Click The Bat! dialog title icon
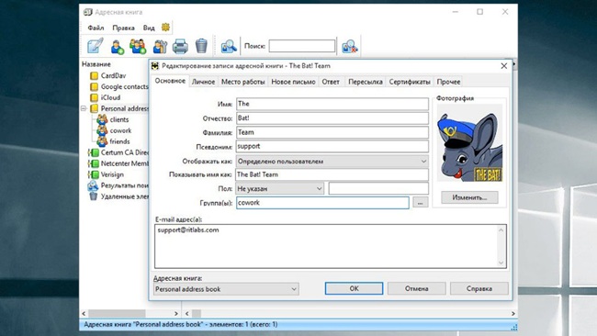 155,66
